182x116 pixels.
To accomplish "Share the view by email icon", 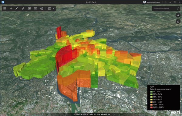I will (x=35, y=9).
